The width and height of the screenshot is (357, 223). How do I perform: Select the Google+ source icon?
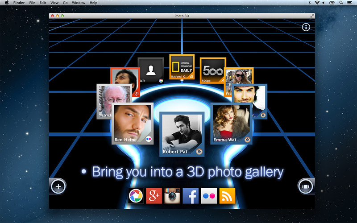point(154,196)
